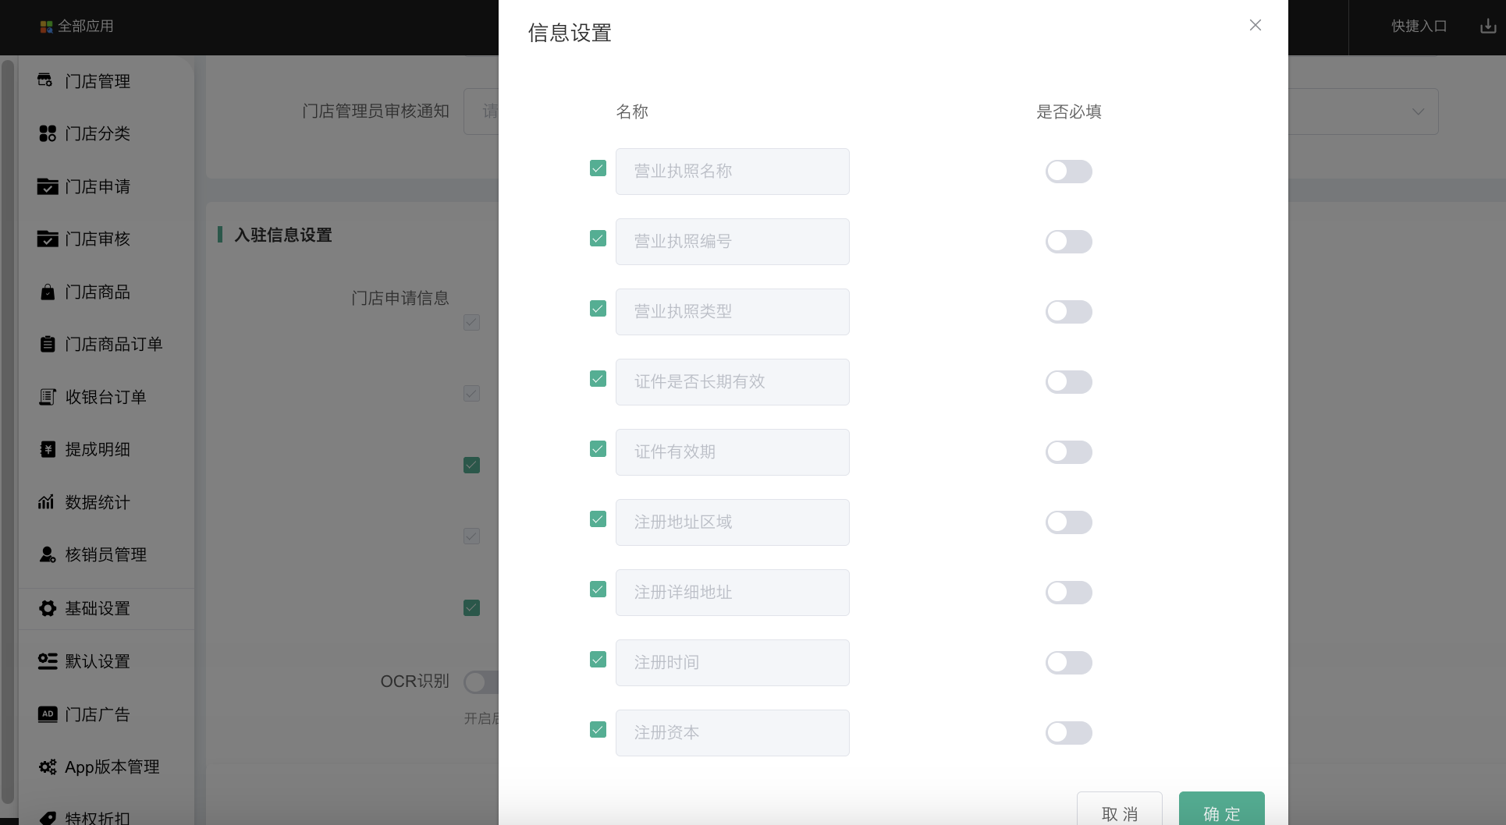The height and width of the screenshot is (825, 1506).
Task: Click the 收银台订单 receipt icon
Action: tap(48, 397)
